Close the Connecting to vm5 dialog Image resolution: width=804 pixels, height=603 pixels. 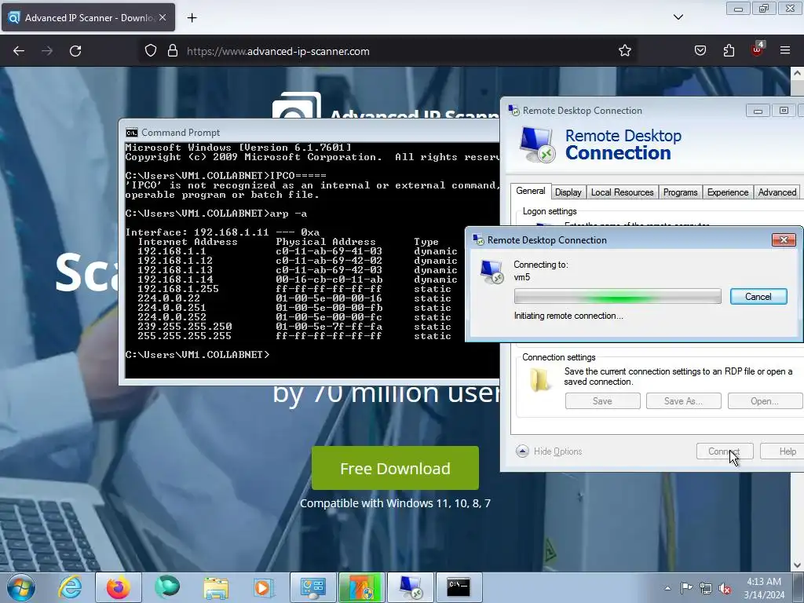pyautogui.click(x=784, y=239)
